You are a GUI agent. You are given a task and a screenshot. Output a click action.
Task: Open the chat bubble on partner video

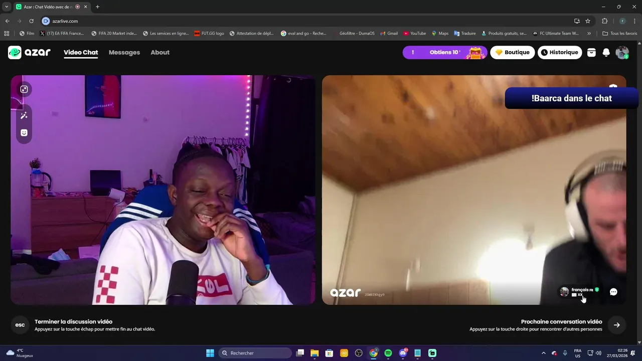coord(613,292)
